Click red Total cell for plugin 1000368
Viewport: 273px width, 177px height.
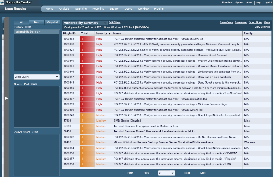[x=87, y=39]
